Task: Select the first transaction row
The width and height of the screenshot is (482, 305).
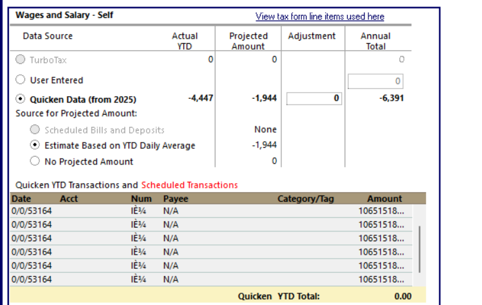Action: [x=211, y=211]
